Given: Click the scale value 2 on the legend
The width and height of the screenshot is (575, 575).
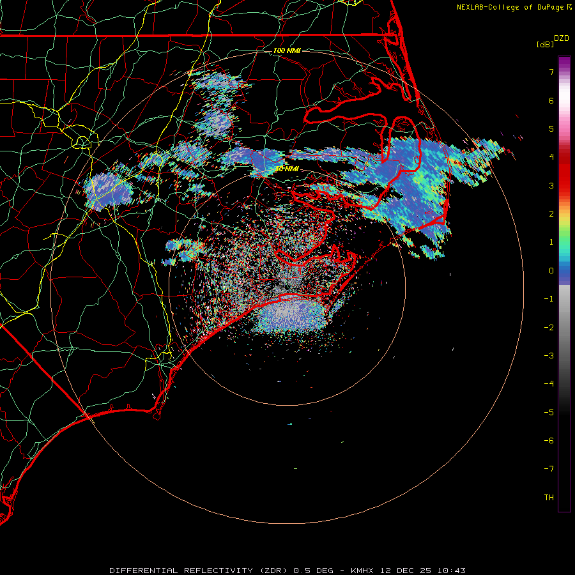Looking at the screenshot, I should [x=551, y=214].
